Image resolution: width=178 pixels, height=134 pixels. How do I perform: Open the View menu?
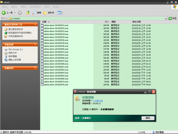tap(24, 7)
